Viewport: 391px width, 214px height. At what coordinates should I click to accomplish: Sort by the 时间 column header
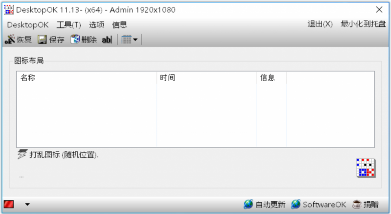(207, 78)
